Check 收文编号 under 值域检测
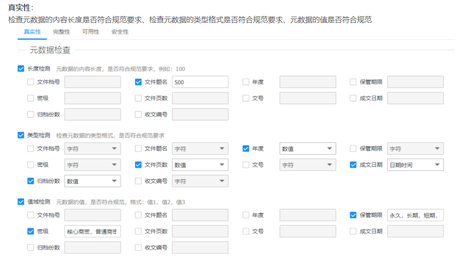The image size is (457, 264). (138, 247)
